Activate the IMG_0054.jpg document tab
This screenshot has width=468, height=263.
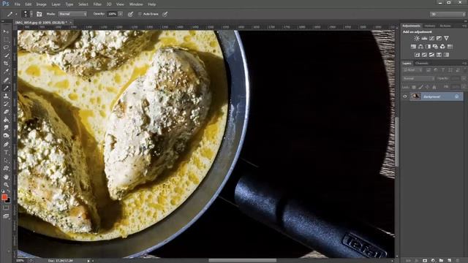pos(40,23)
